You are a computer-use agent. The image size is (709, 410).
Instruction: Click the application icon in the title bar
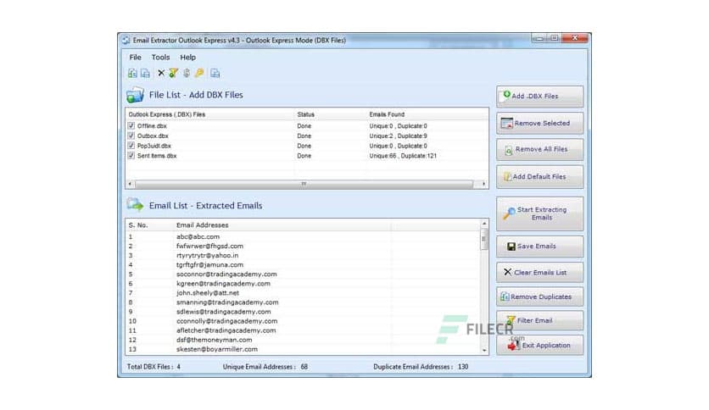126,40
